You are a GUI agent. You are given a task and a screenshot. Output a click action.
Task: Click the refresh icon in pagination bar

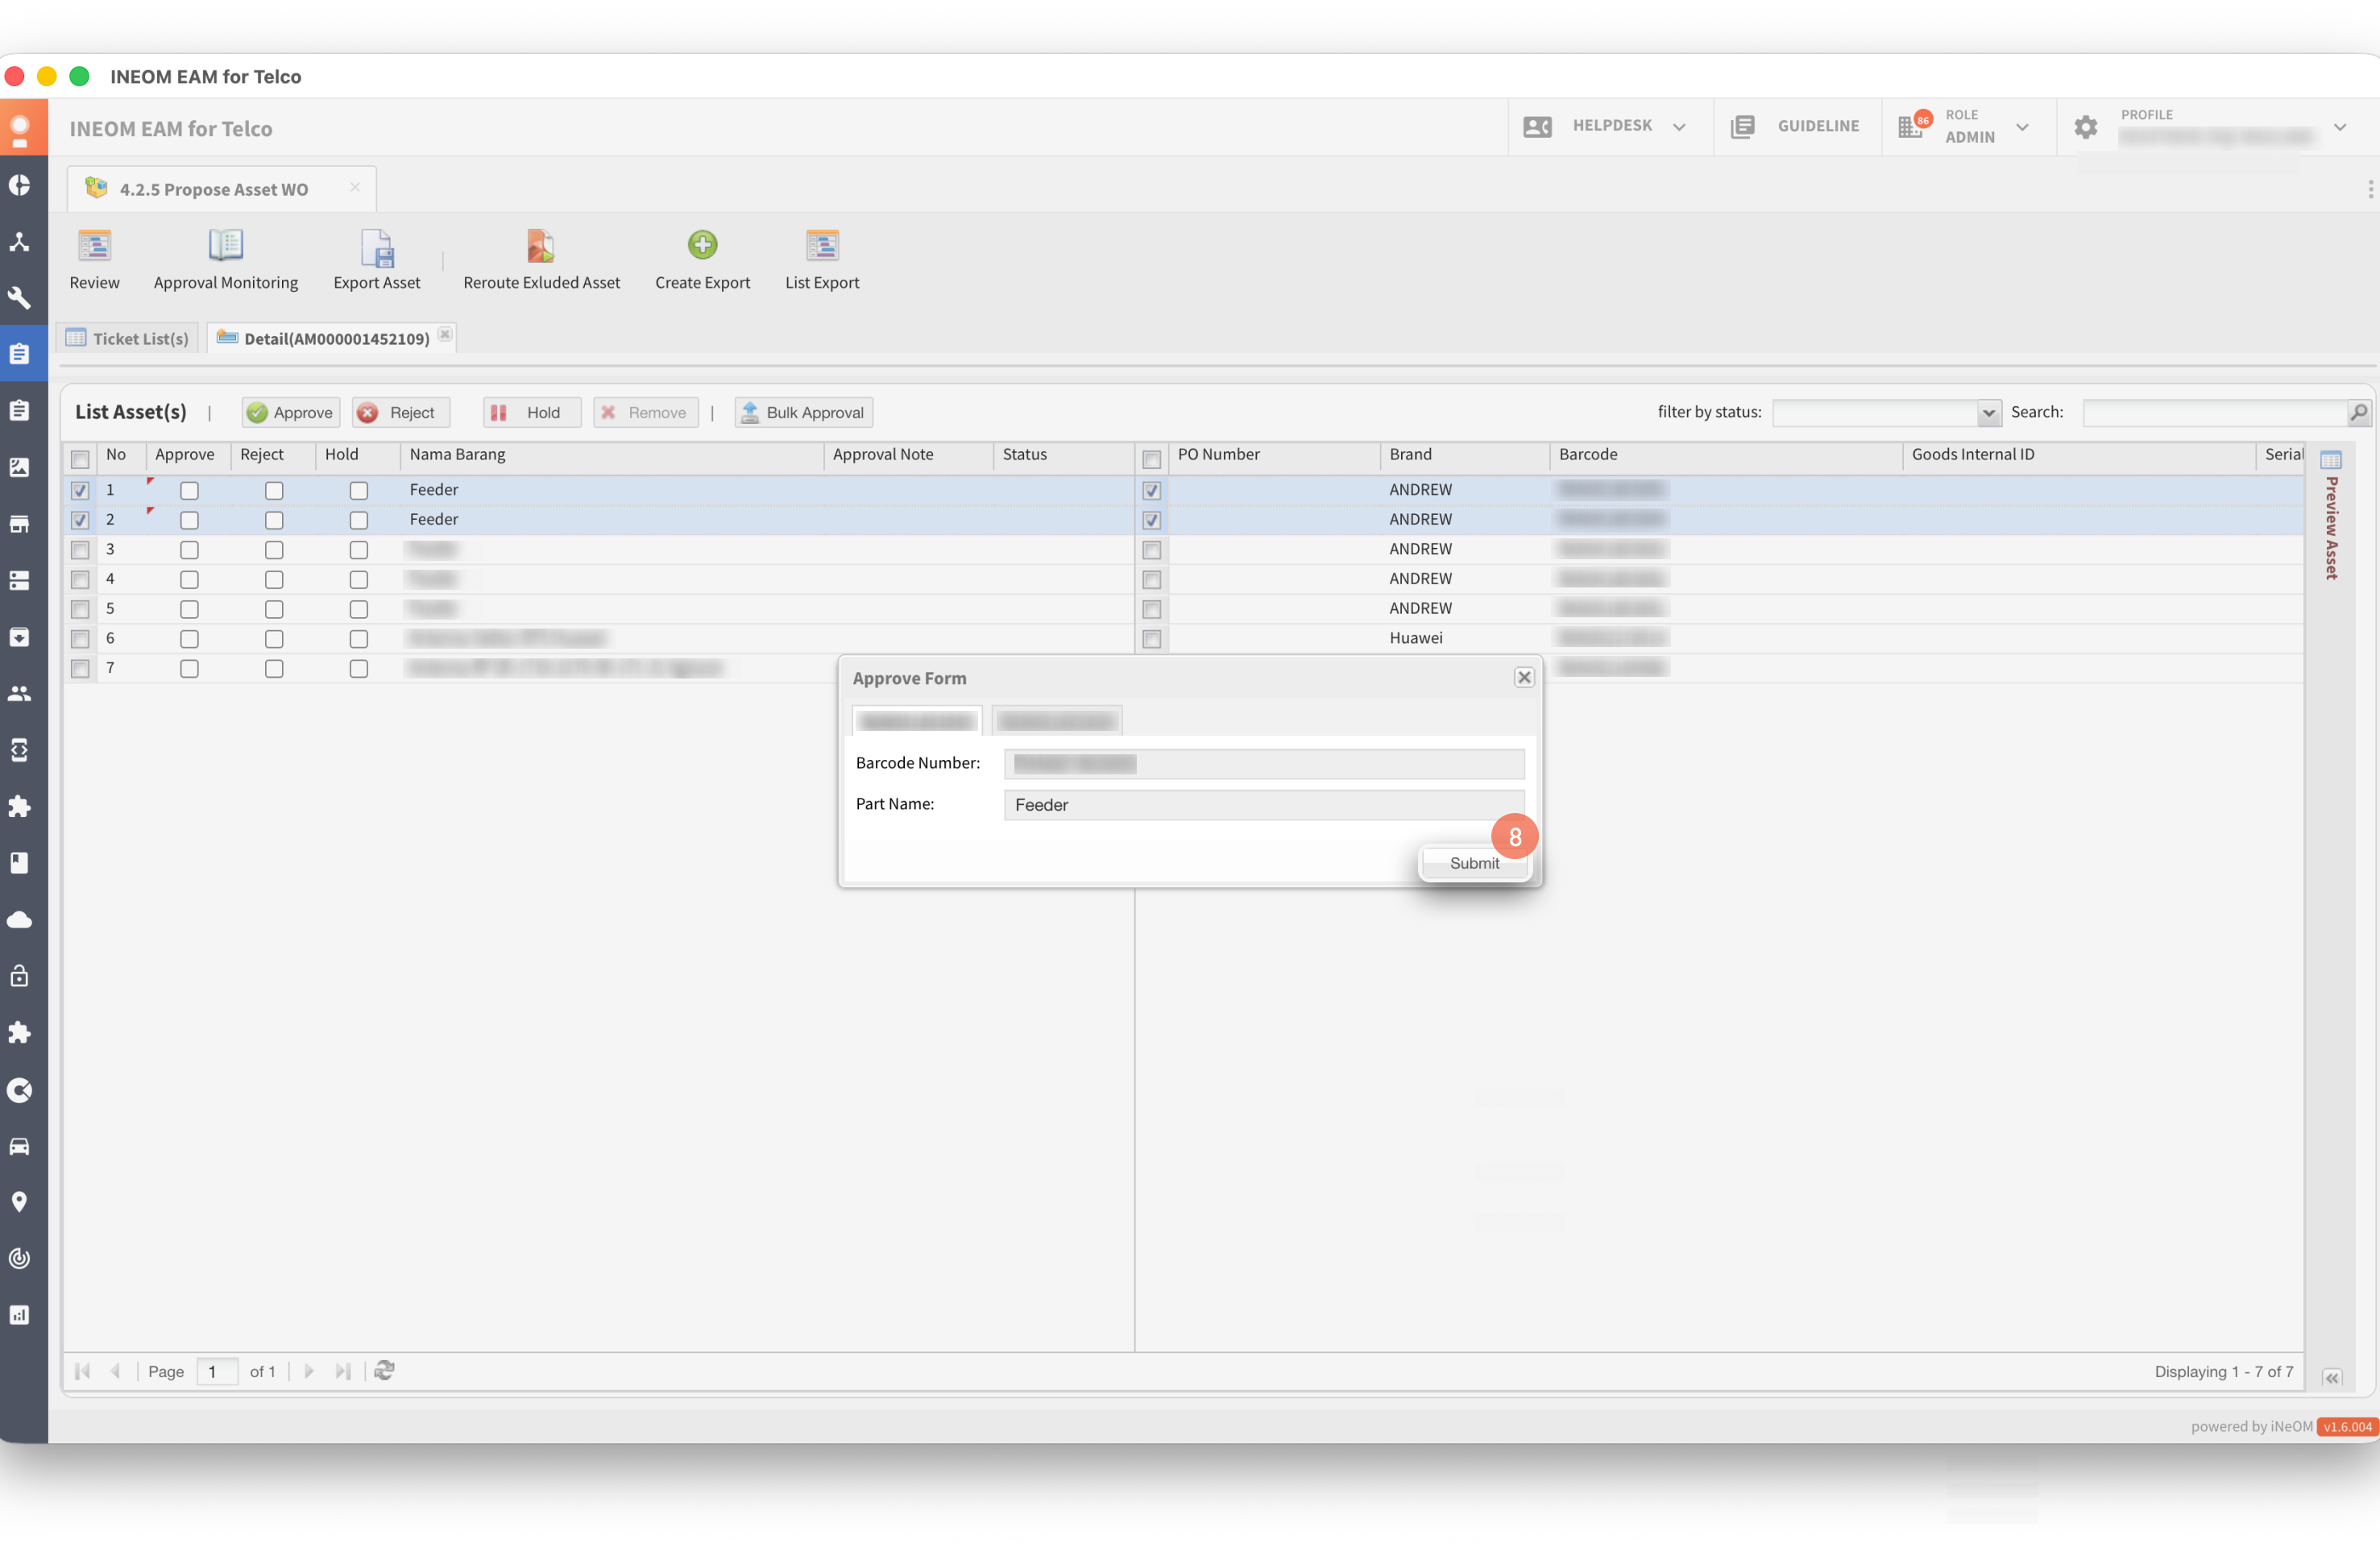click(384, 1370)
